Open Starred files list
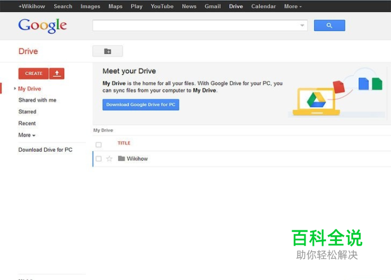The height and width of the screenshot is (280, 391). [x=27, y=111]
